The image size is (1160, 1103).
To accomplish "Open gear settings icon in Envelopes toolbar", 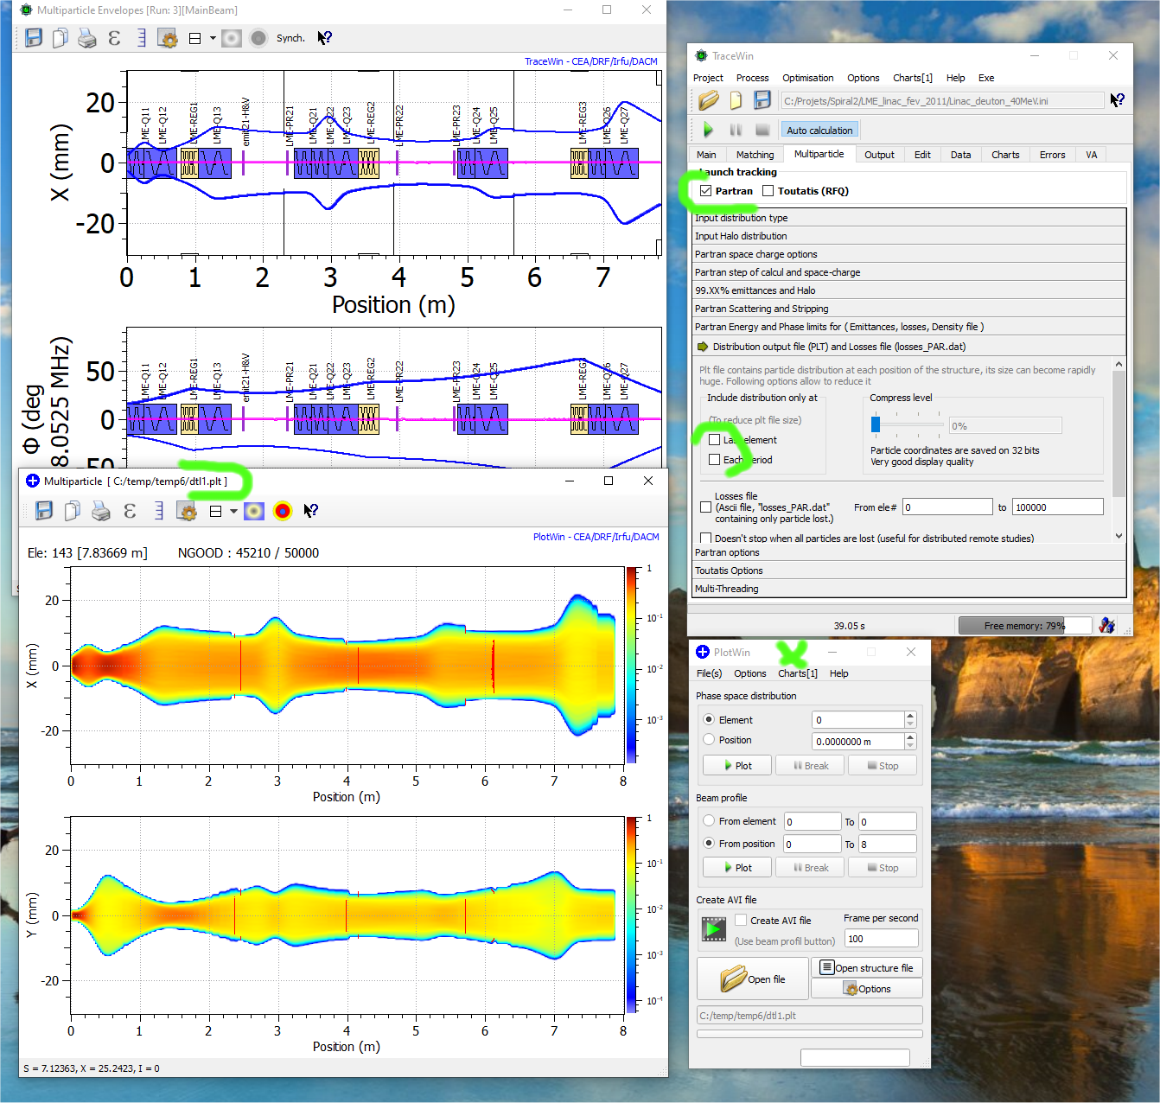I will (x=168, y=38).
